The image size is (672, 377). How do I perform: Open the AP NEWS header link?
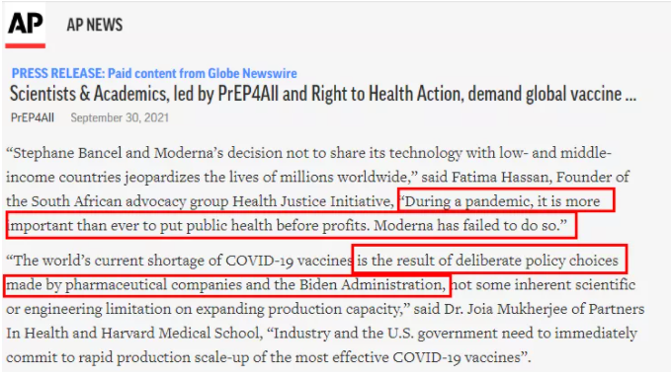click(x=94, y=25)
